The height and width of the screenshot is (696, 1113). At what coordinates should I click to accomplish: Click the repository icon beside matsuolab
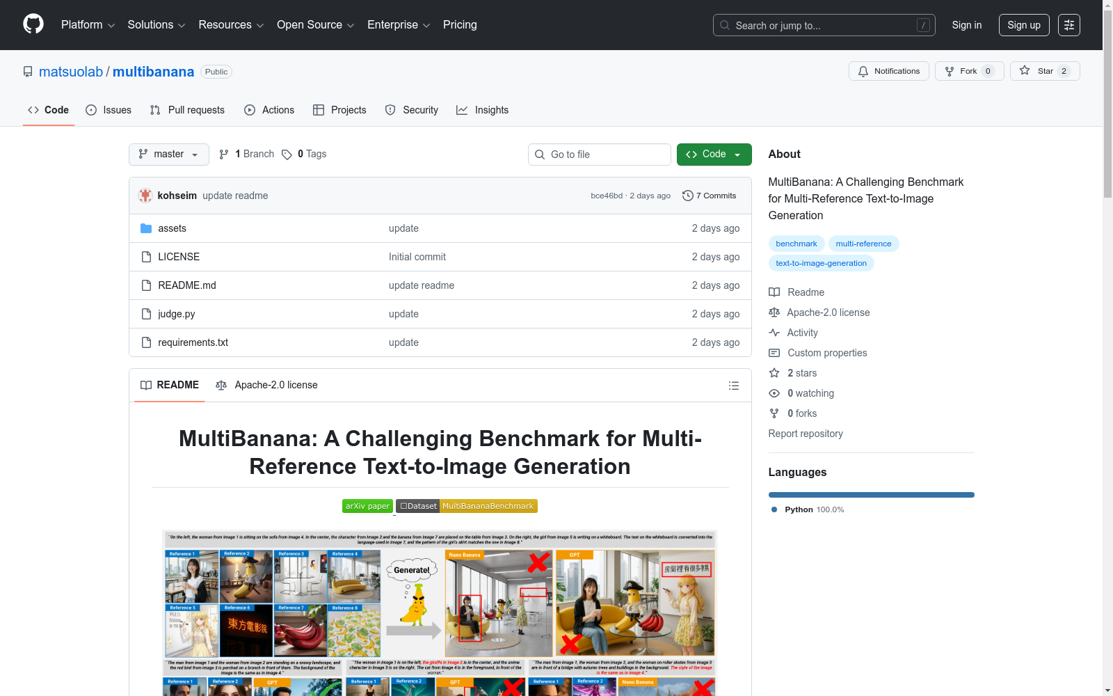pos(28,72)
